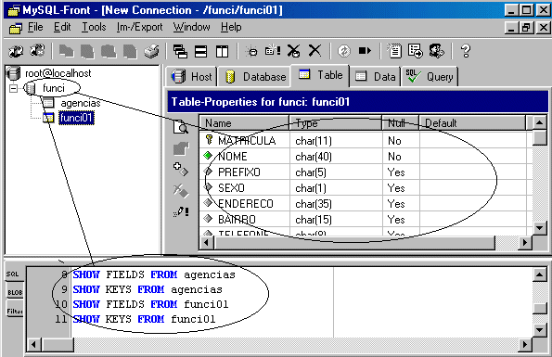Screen dimensions: 552x357
Task: Switch to the Host tab
Action: tap(191, 77)
